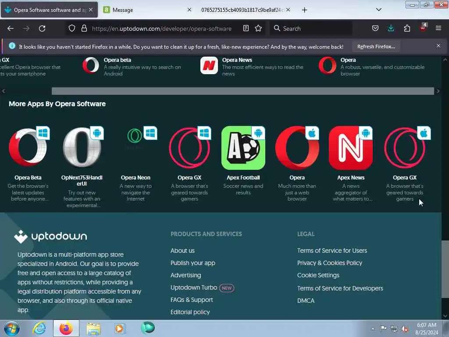Close the Message tab
Viewport: 449px width, 337px height.
click(x=189, y=10)
